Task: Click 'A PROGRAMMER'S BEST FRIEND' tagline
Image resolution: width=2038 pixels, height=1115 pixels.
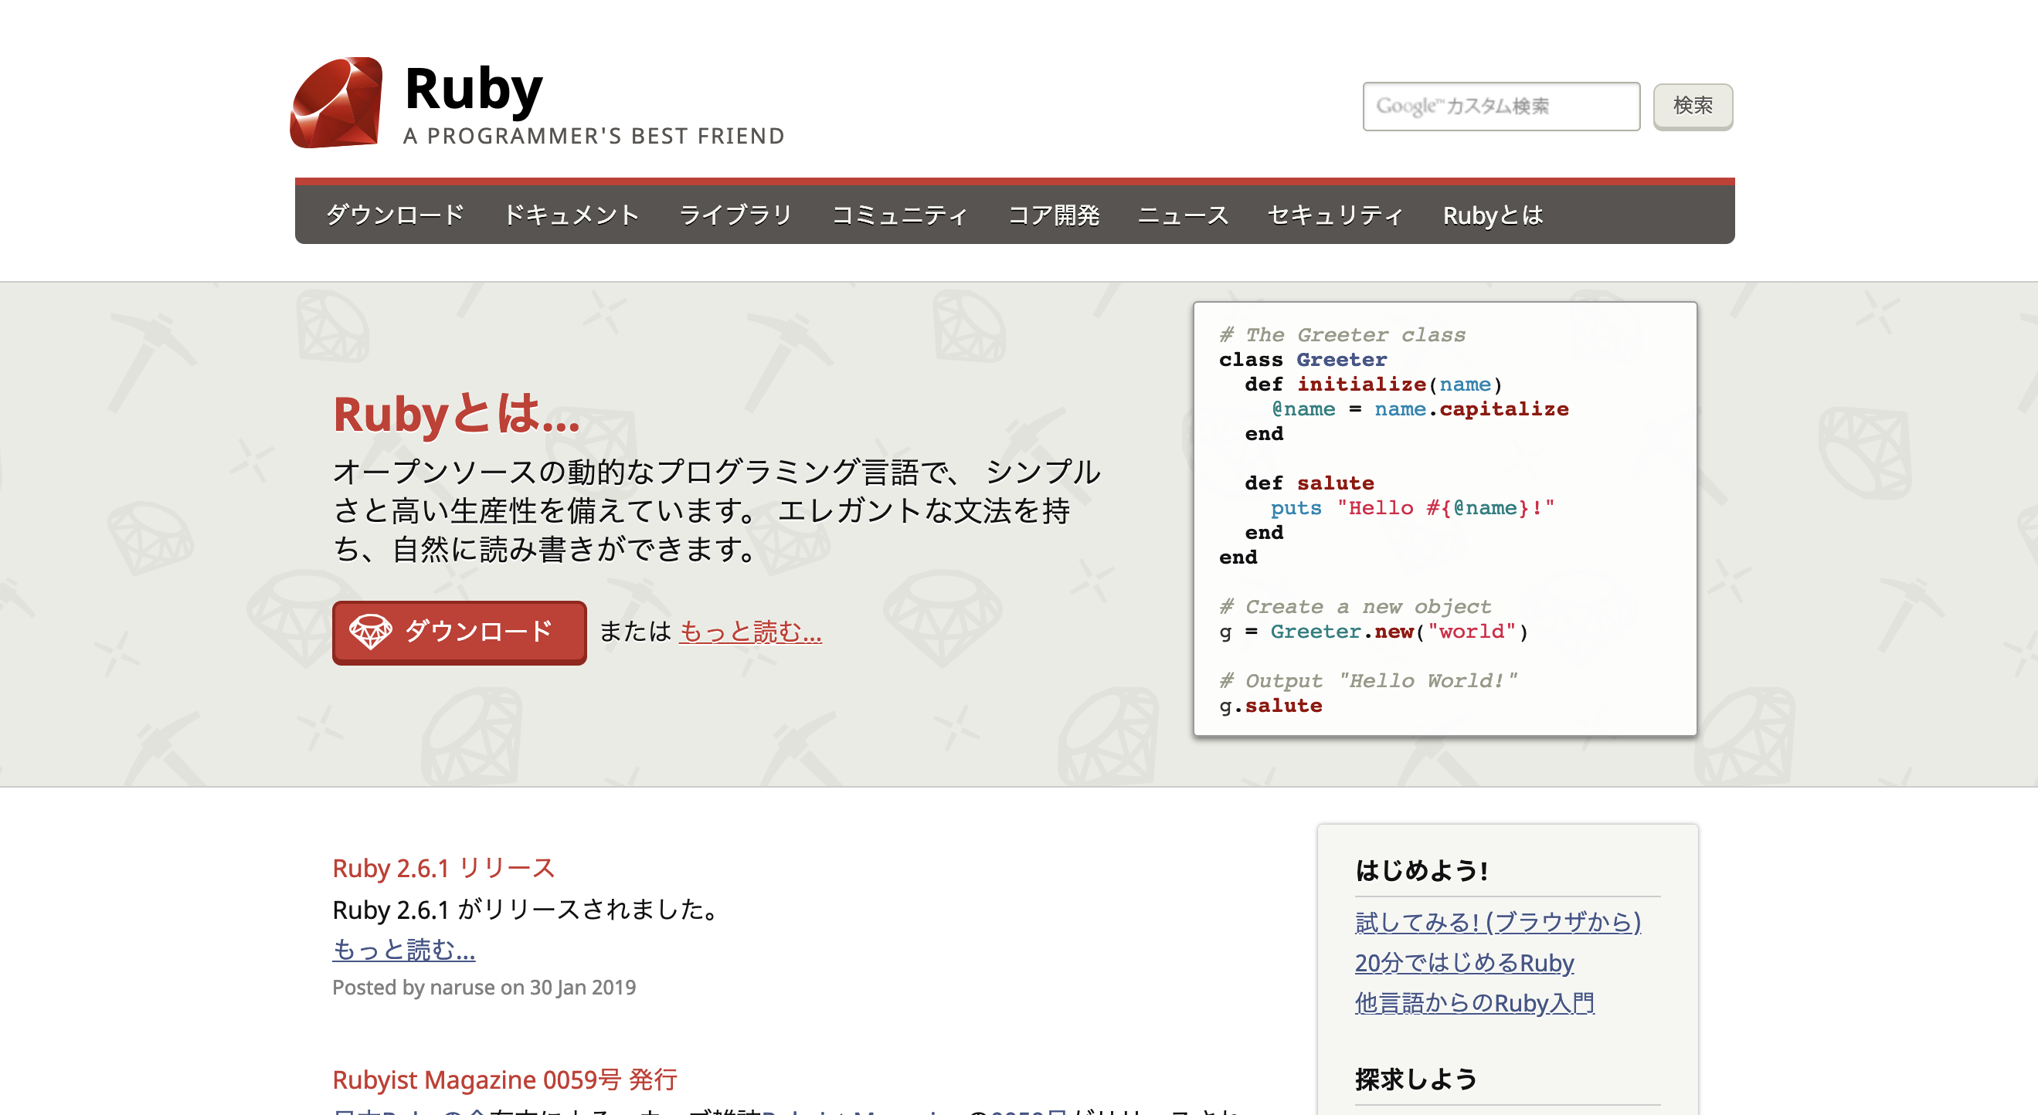Action: (593, 136)
